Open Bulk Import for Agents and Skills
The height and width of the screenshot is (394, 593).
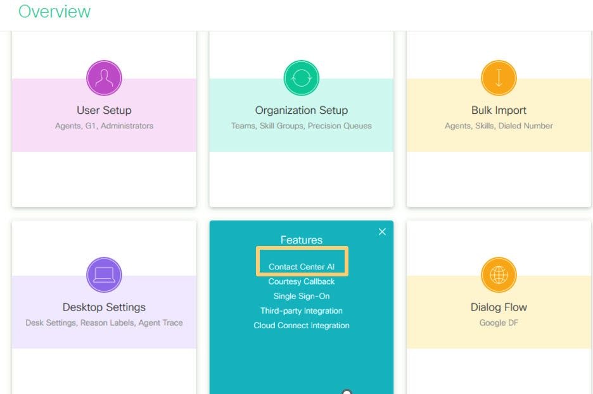499,117
